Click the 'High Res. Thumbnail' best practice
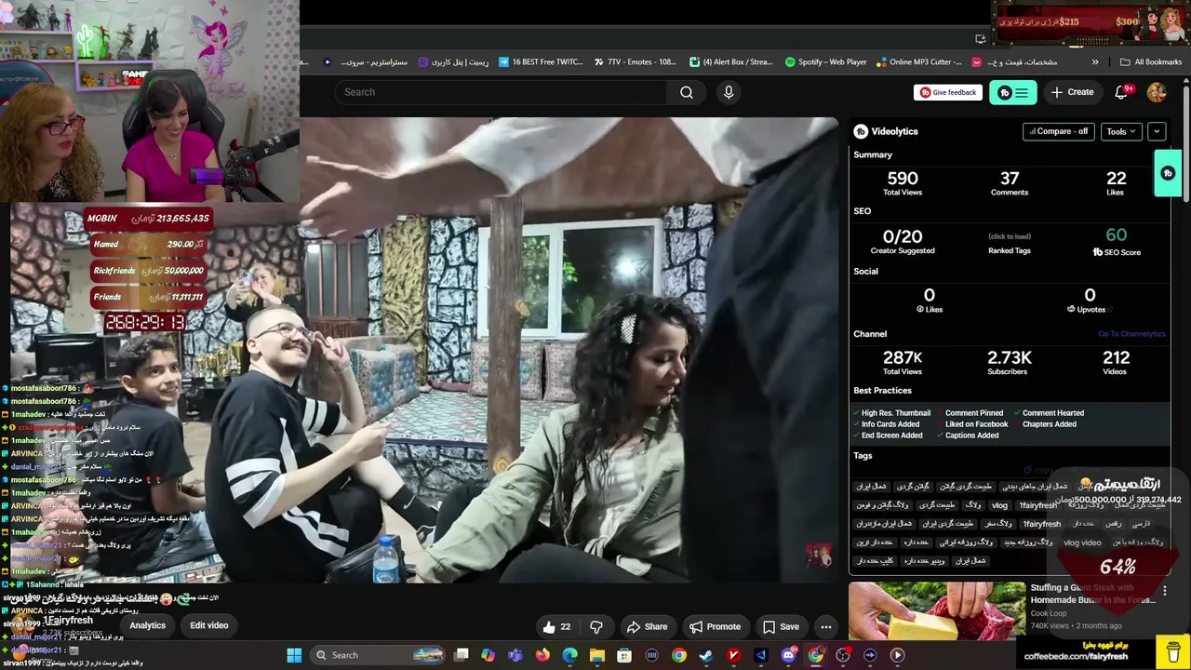 click(x=891, y=413)
